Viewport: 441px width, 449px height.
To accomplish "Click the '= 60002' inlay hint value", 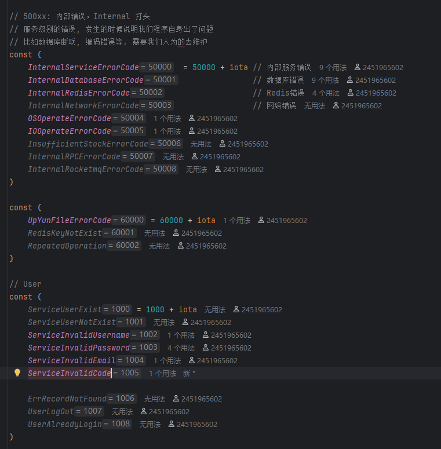I will [x=124, y=246].
